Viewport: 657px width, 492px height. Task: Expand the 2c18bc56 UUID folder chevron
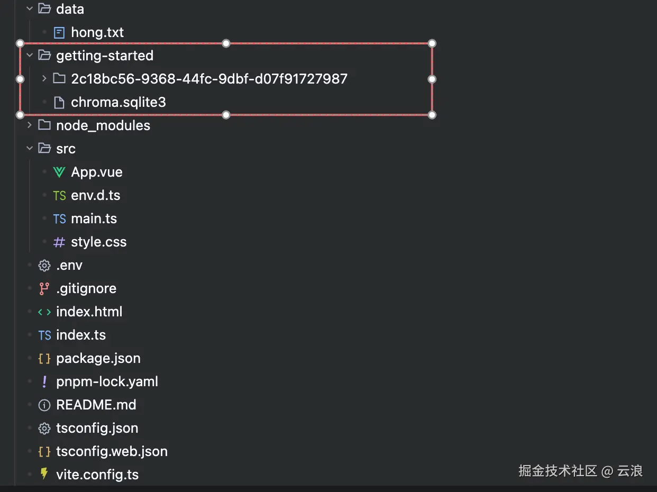(44, 79)
